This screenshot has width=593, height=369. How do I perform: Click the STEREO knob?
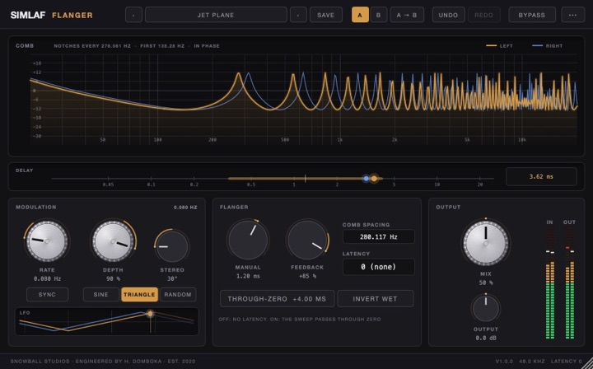point(172,246)
